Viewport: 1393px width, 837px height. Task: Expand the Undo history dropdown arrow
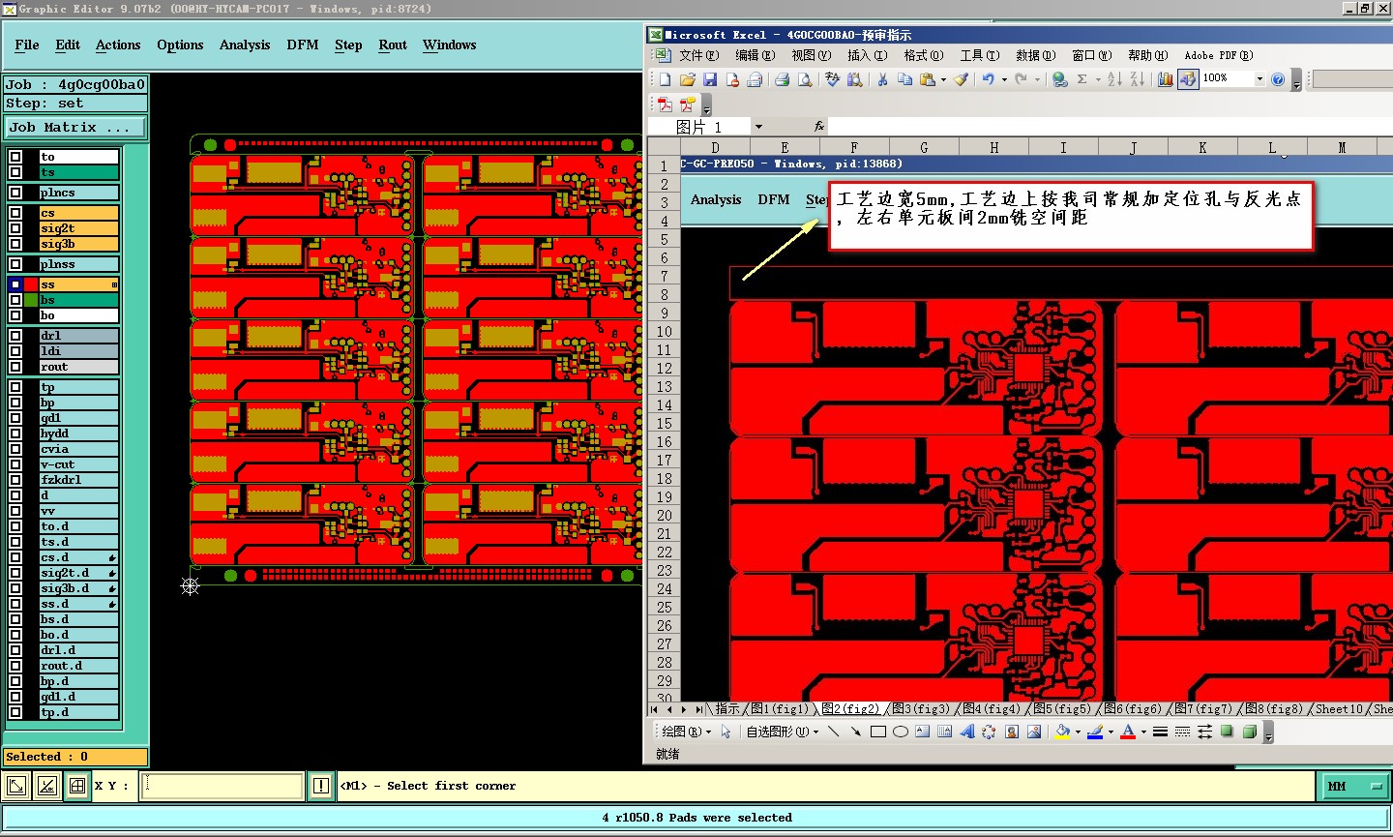[x=1004, y=79]
